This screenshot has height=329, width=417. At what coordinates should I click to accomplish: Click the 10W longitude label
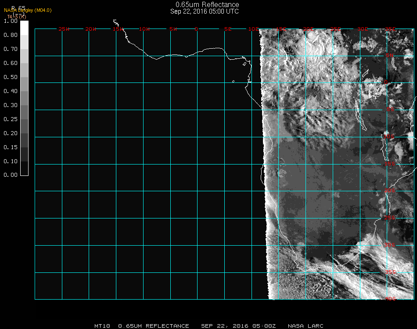click(x=145, y=29)
